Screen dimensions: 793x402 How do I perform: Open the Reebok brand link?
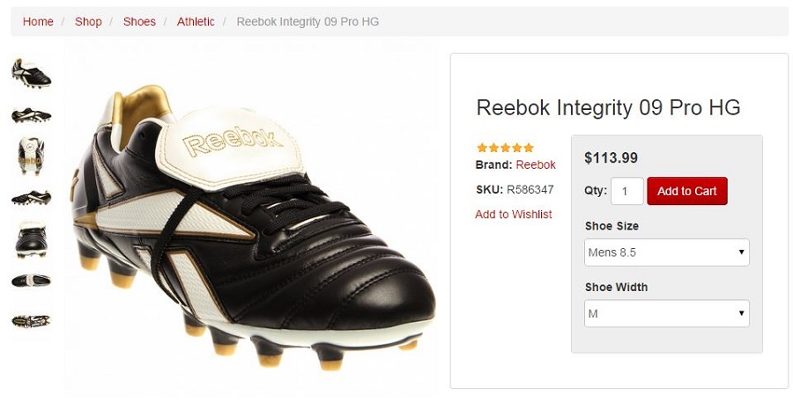point(536,164)
